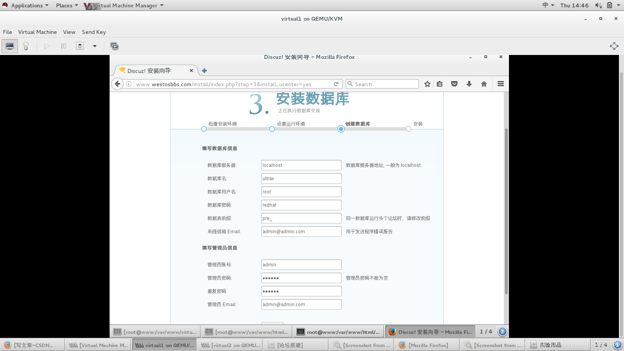
Task: Open the input method 中 selector
Action: pyautogui.click(x=548, y=5)
